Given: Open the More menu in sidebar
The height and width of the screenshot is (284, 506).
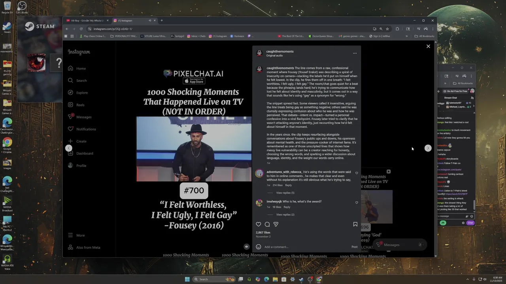Looking at the screenshot, I should click(x=76, y=235).
